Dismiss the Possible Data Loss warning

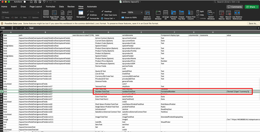click(2, 24)
